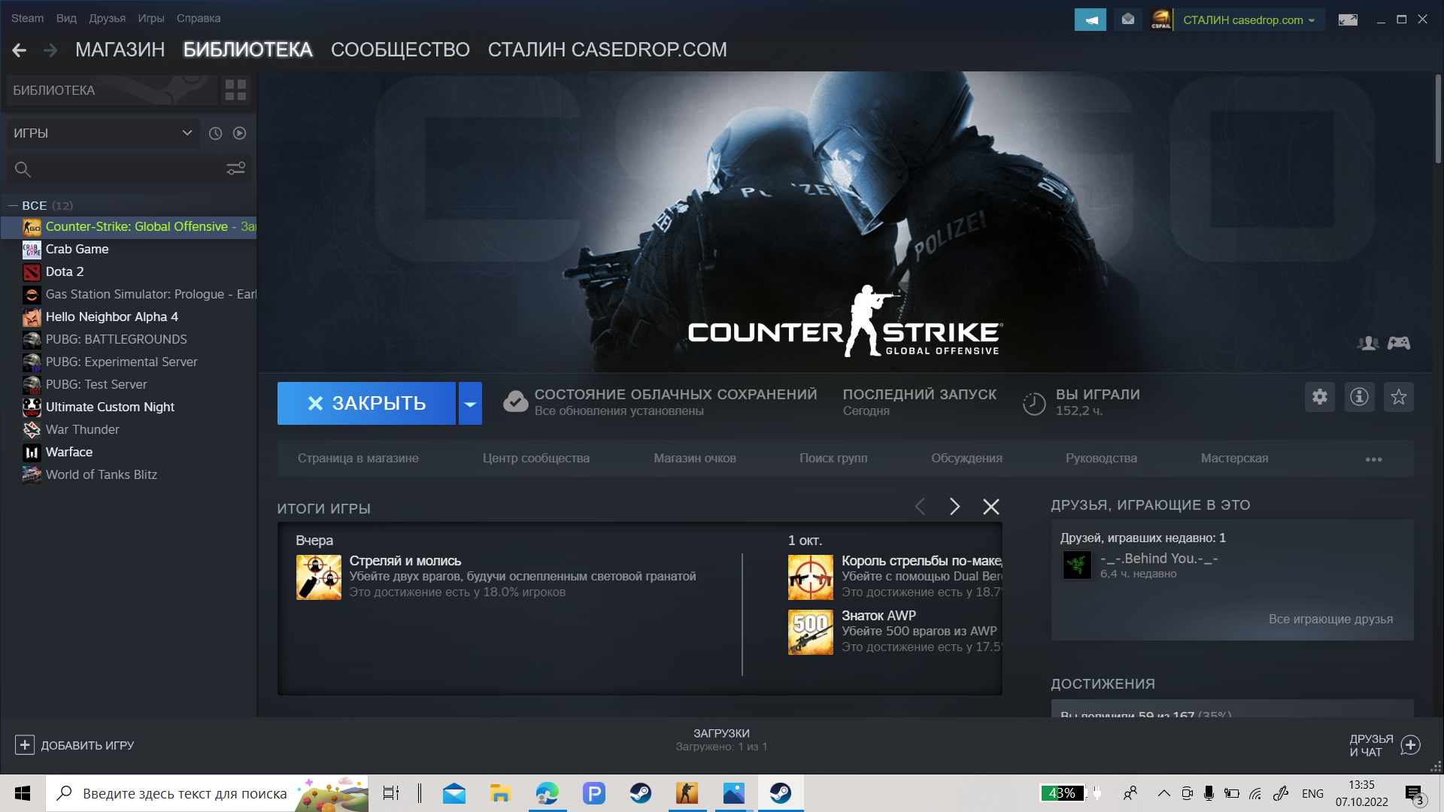This screenshot has height=812, width=1444.
Task: Click the friend's Razer avatar
Action: pyautogui.click(x=1077, y=565)
